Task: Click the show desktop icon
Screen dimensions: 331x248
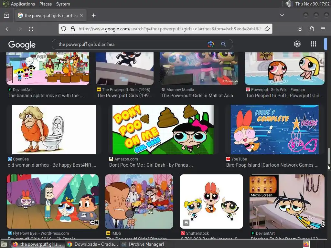Action: pyautogui.click(x=4, y=244)
